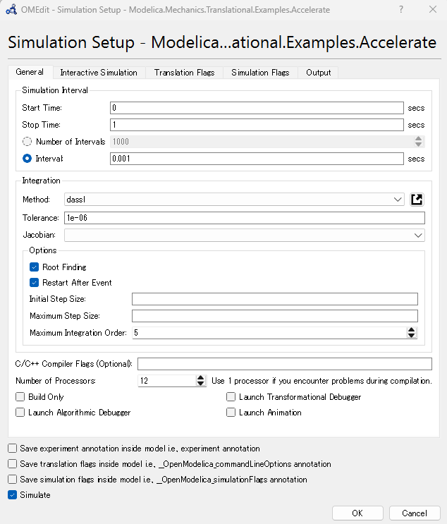Click the Maximum Step Size field
This screenshot has width=447, height=524.
click(274, 316)
